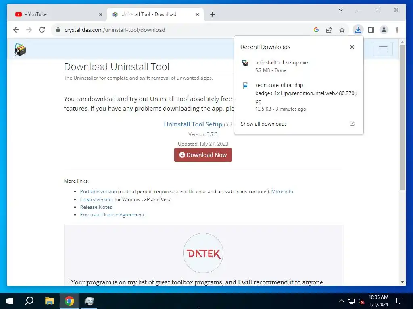
Task: Close the Uninstall Tool - Download tab
Action: (x=197, y=15)
